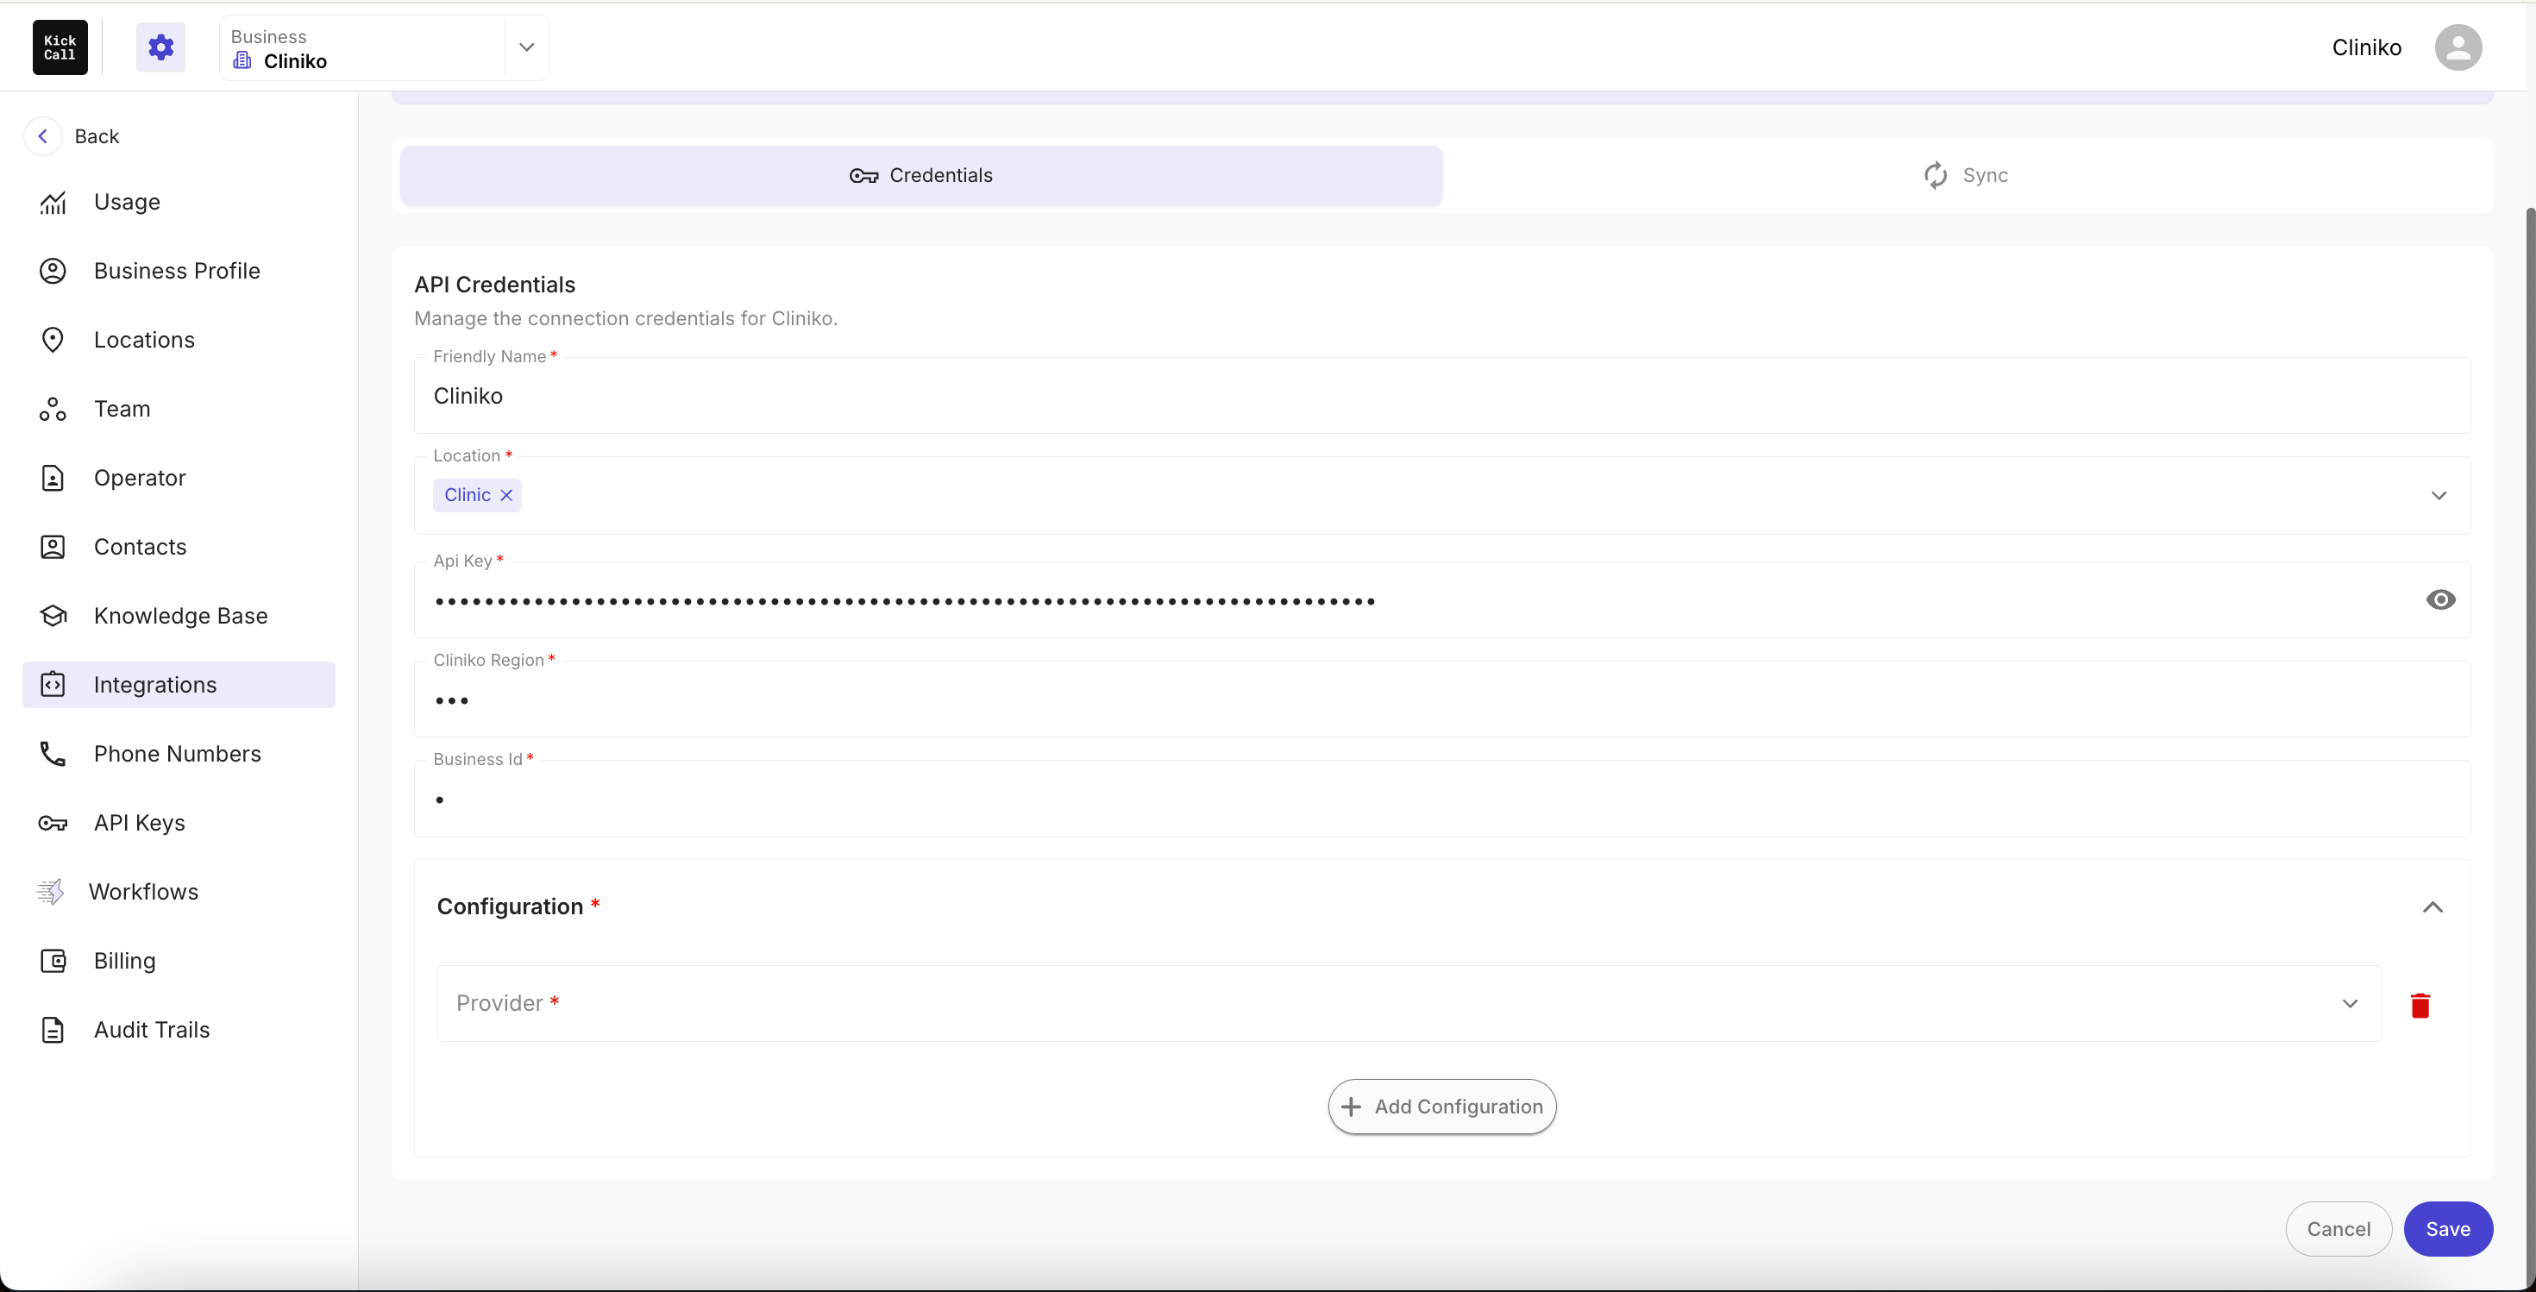This screenshot has height=1292, width=2536.
Task: Show the Api Key with eye toggle
Action: coord(2440,599)
